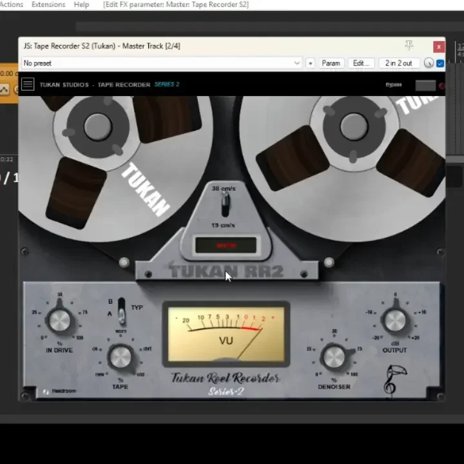Click the SERIES 2 header text

[x=167, y=84]
